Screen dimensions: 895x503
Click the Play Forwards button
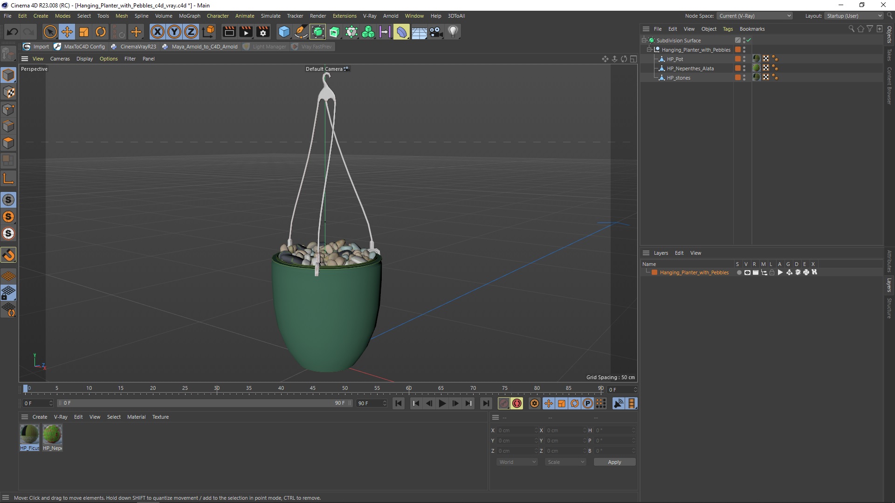click(x=442, y=403)
